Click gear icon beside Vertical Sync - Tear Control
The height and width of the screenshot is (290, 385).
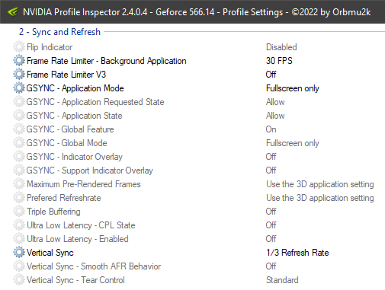coord(19,280)
